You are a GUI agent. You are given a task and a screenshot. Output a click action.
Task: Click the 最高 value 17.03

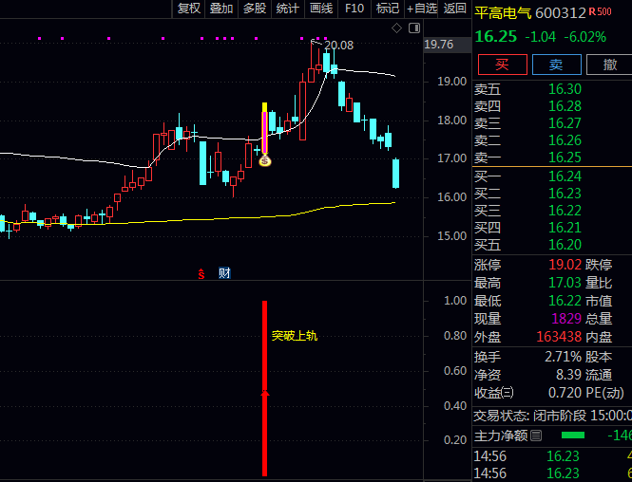pyautogui.click(x=565, y=283)
